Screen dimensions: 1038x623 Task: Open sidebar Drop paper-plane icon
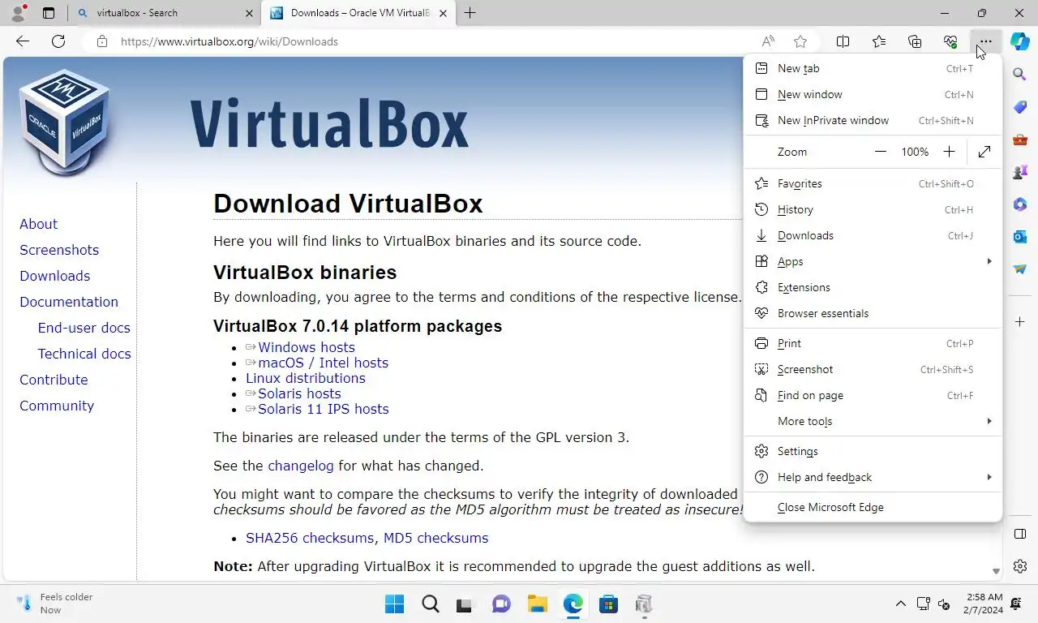[1020, 269]
